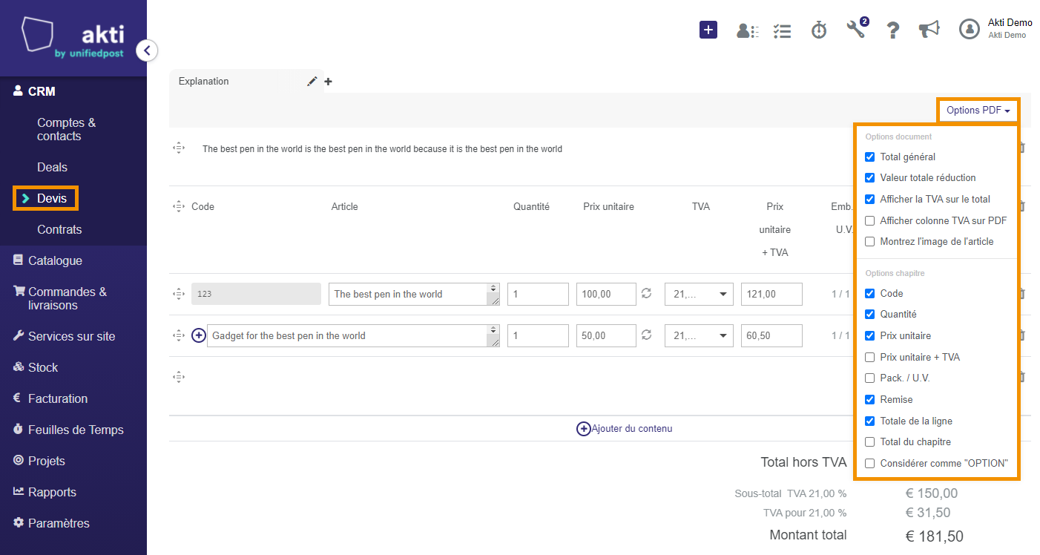Click the Gadget article description field
The width and height of the screenshot is (1040, 555).
pos(353,335)
